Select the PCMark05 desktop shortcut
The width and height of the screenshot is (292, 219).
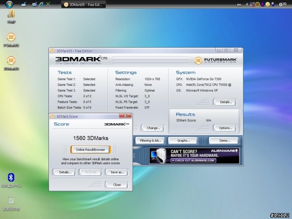point(11,40)
